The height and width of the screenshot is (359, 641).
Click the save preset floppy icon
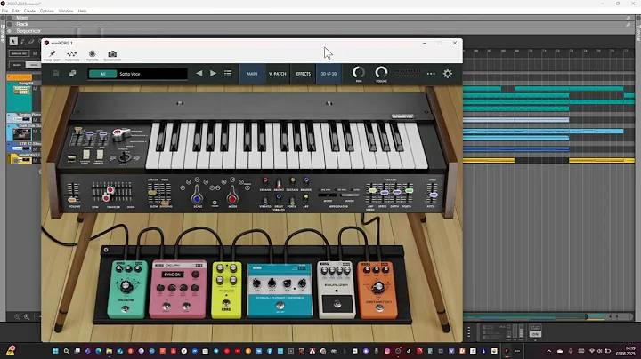(55, 74)
